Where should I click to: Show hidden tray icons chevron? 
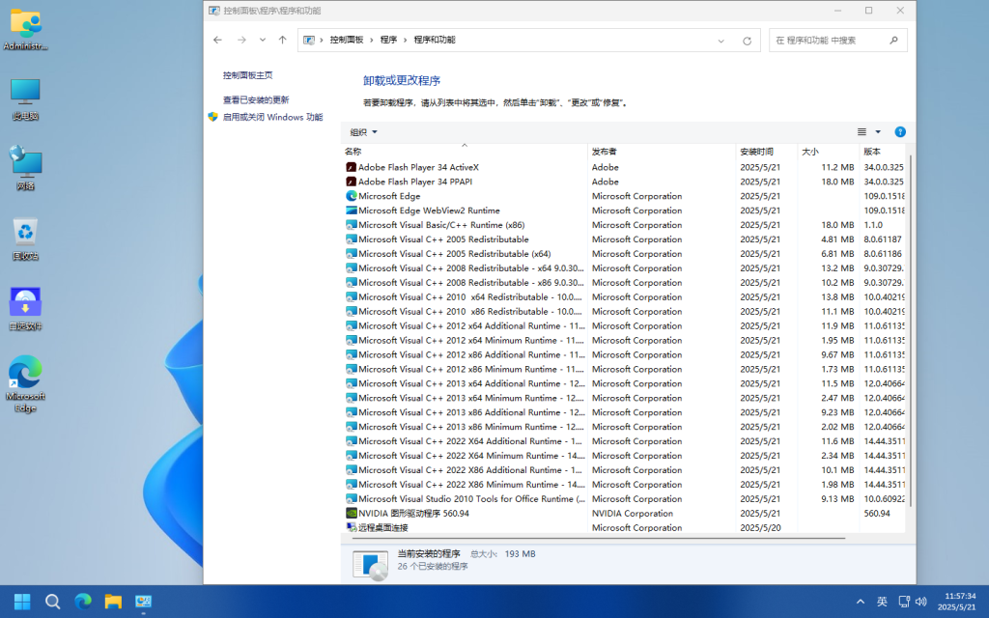861,602
